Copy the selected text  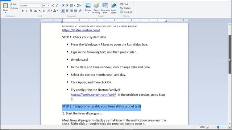coord(14,8)
